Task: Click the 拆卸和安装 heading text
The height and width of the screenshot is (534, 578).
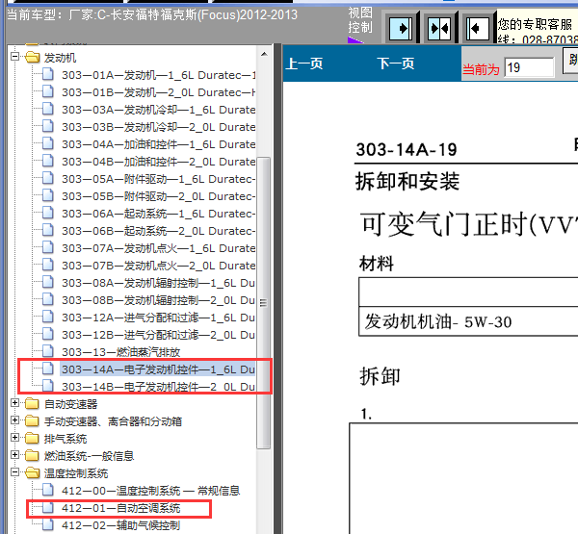Action: tap(407, 181)
